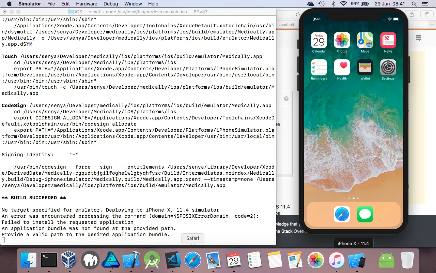This screenshot has height=273, width=436.
Task: Click the cloud status icon in the menu bar
Action: click(311, 4)
